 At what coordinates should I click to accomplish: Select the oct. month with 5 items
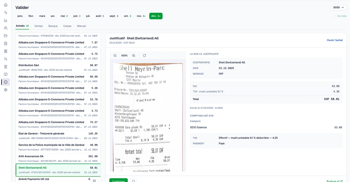tap(127, 16)
